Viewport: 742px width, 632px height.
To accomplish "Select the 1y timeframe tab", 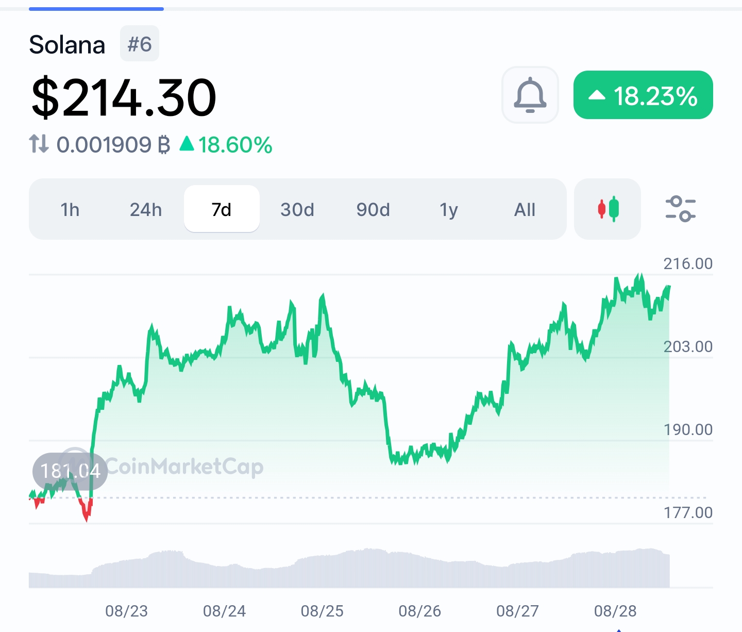I will pyautogui.click(x=449, y=209).
